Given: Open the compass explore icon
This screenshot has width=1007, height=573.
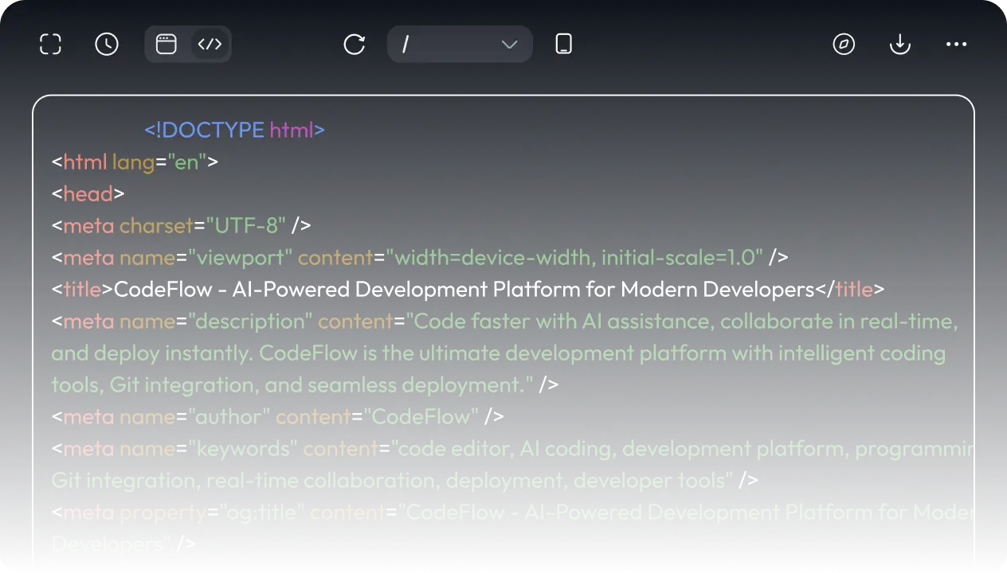Looking at the screenshot, I should point(844,45).
